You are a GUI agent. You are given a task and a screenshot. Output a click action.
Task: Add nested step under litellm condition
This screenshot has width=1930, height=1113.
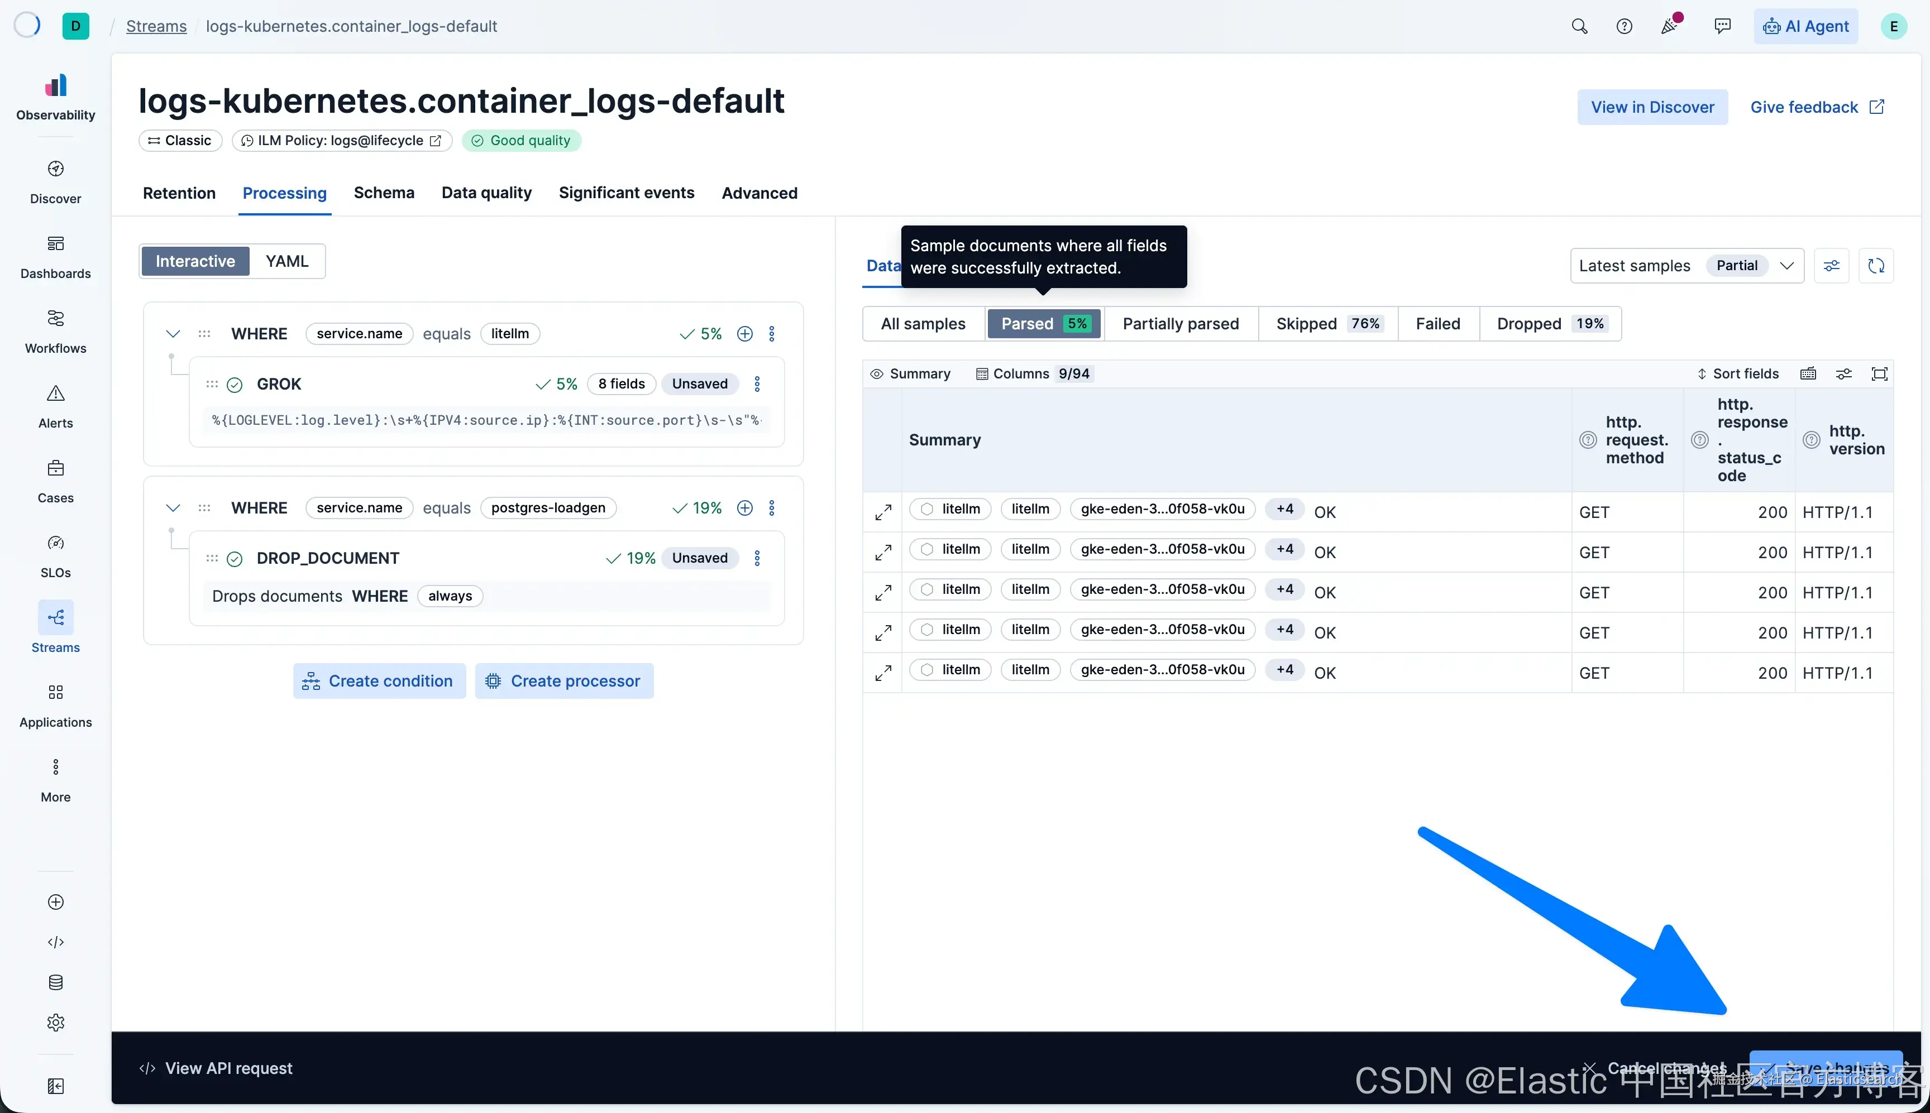pos(745,334)
